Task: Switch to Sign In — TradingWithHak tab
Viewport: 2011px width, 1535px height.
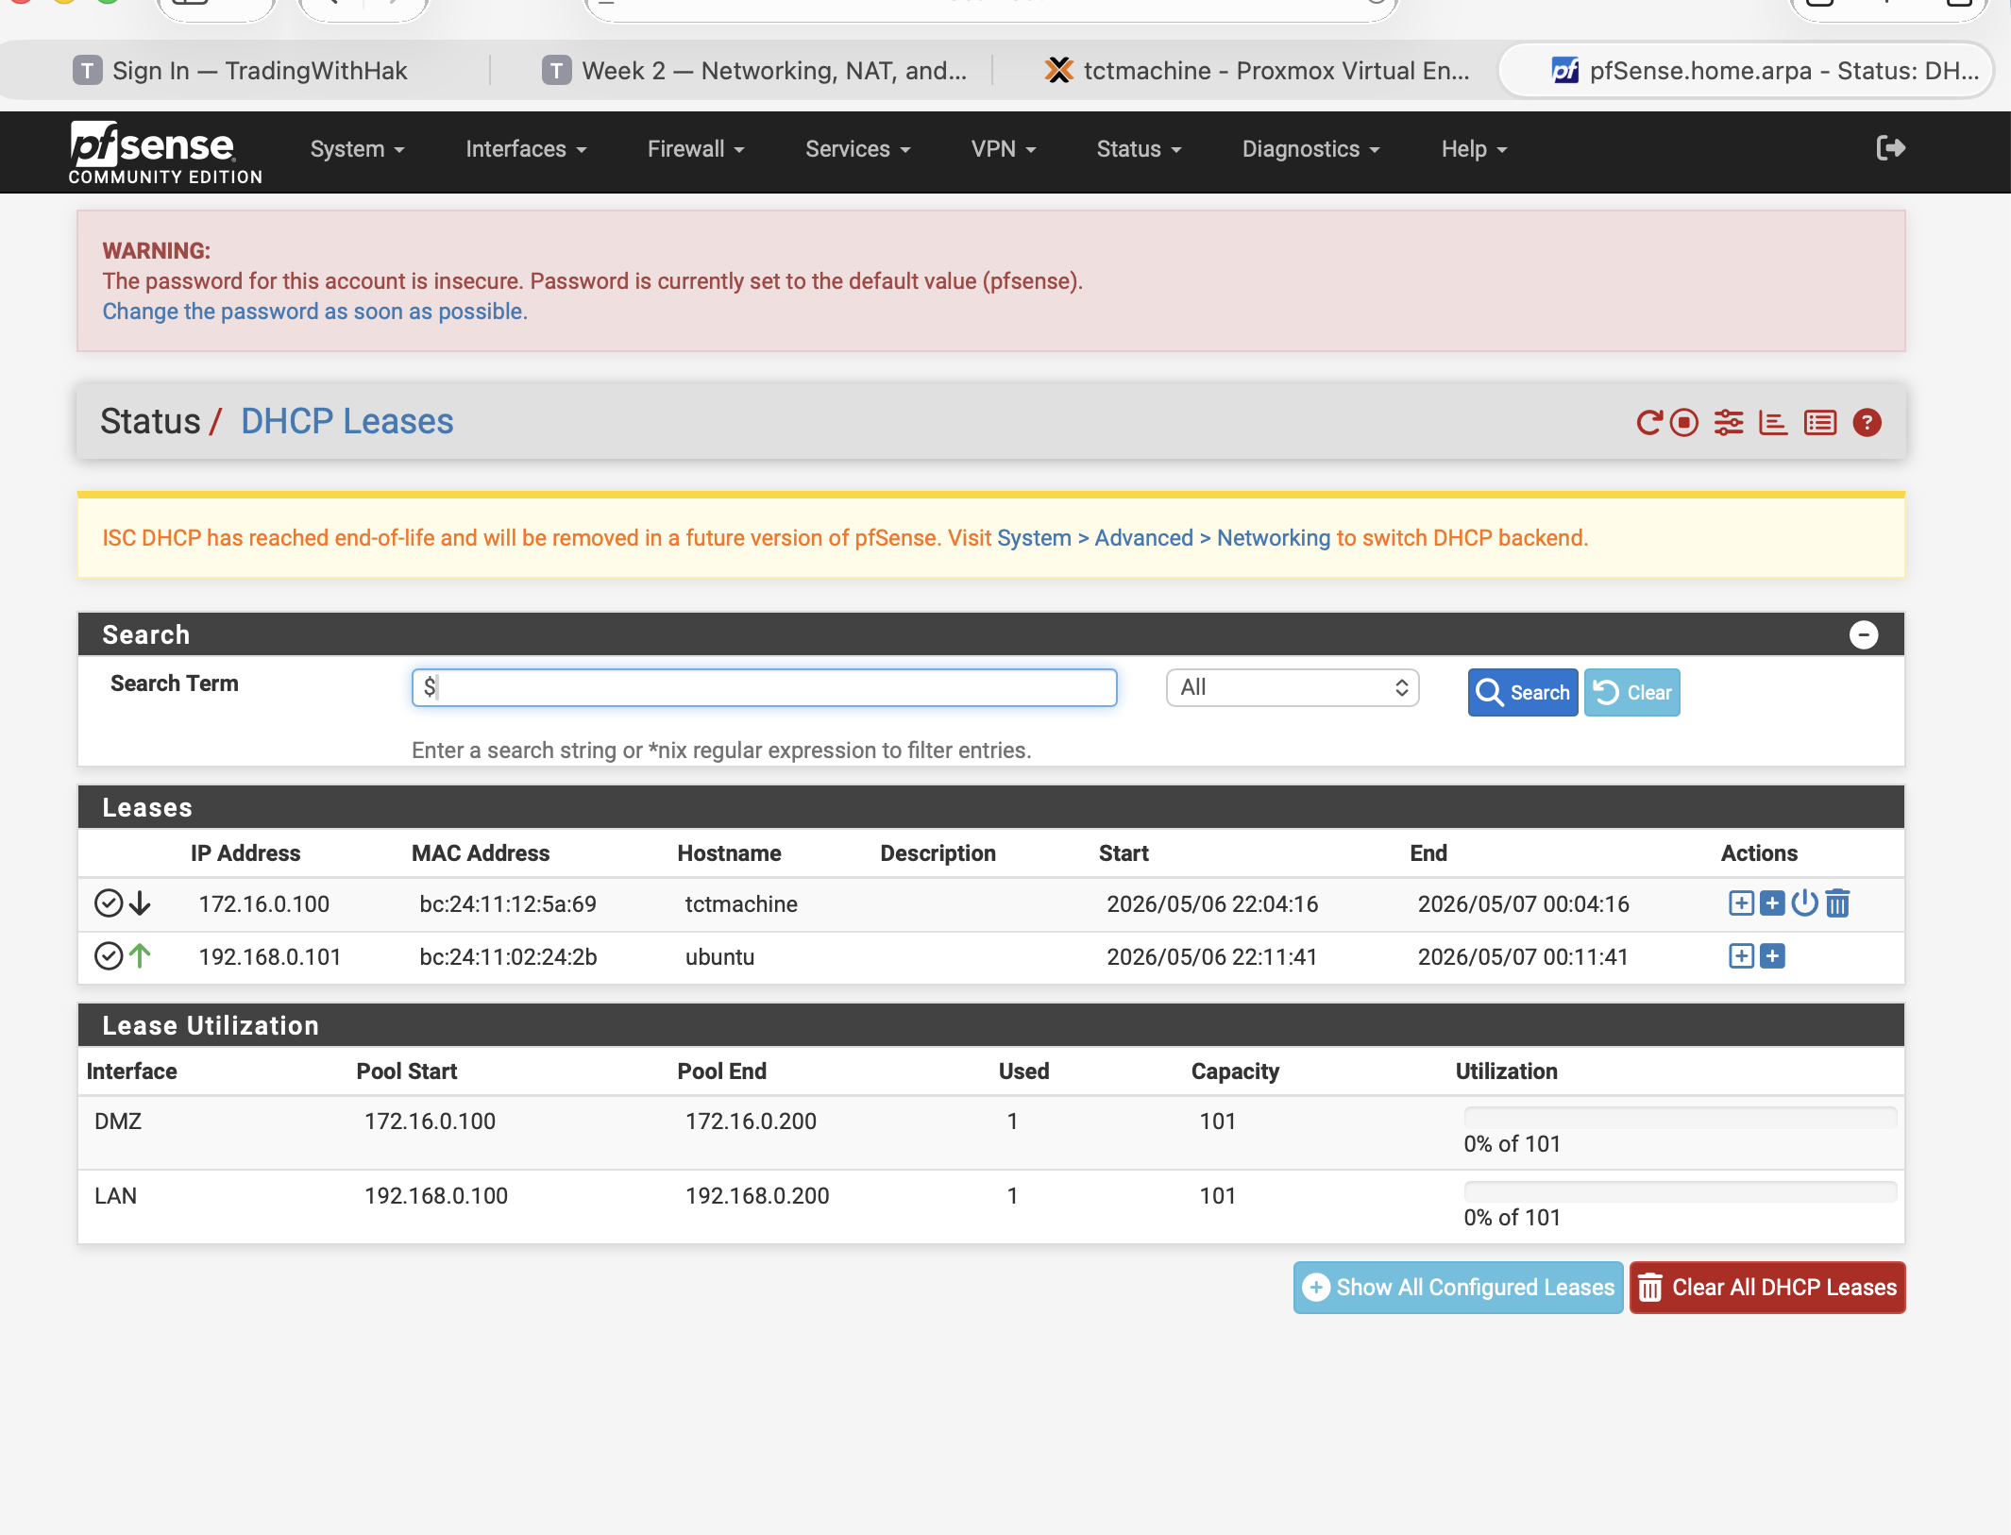Action: point(241,70)
